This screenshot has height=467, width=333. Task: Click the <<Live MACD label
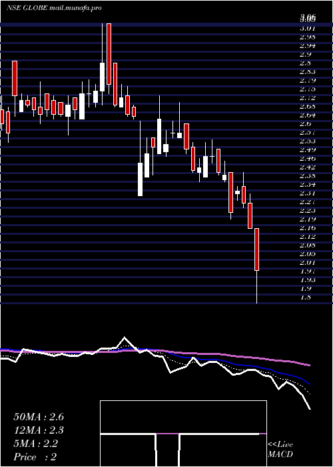(280, 450)
